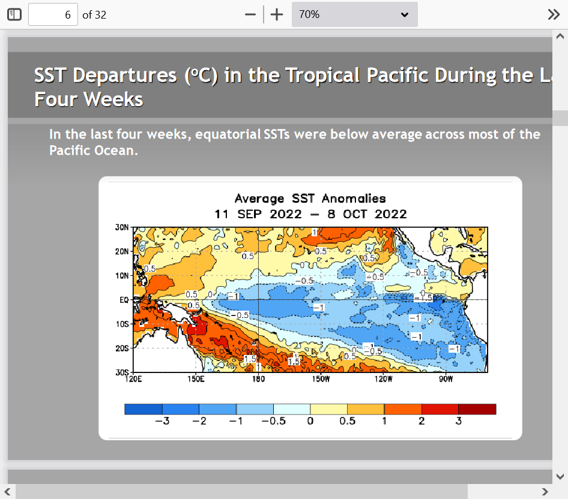Image resolution: width=568 pixels, height=499 pixels.
Task: Click the horizontal scrollbar left arrow
Action: click(x=7, y=492)
